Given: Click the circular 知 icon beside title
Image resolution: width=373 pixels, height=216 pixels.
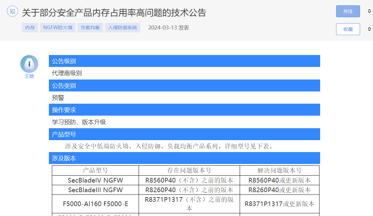Looking at the screenshot, I should point(12,11).
